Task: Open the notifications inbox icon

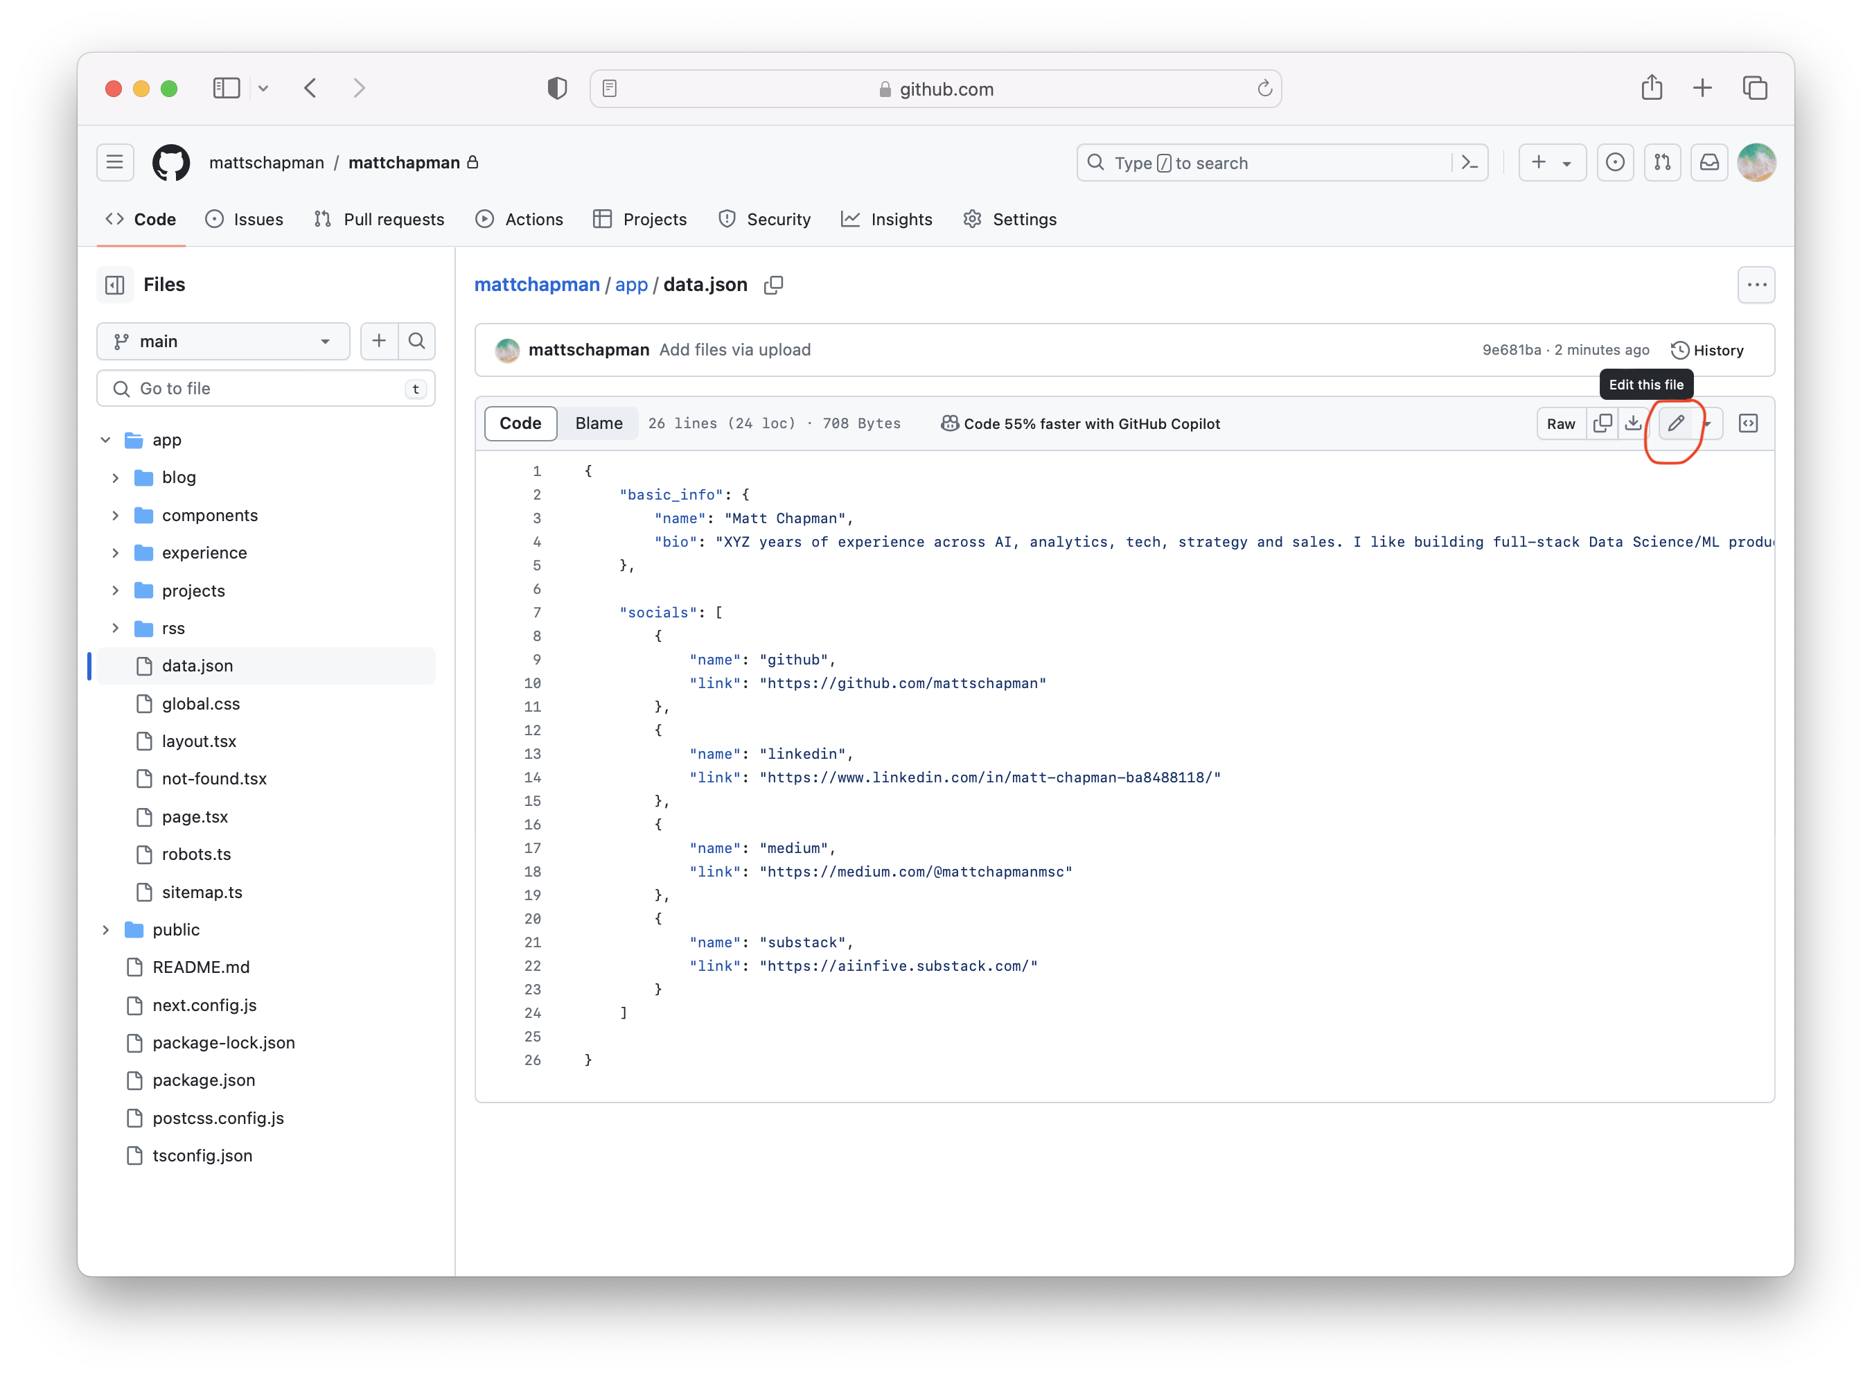Action: 1708,163
